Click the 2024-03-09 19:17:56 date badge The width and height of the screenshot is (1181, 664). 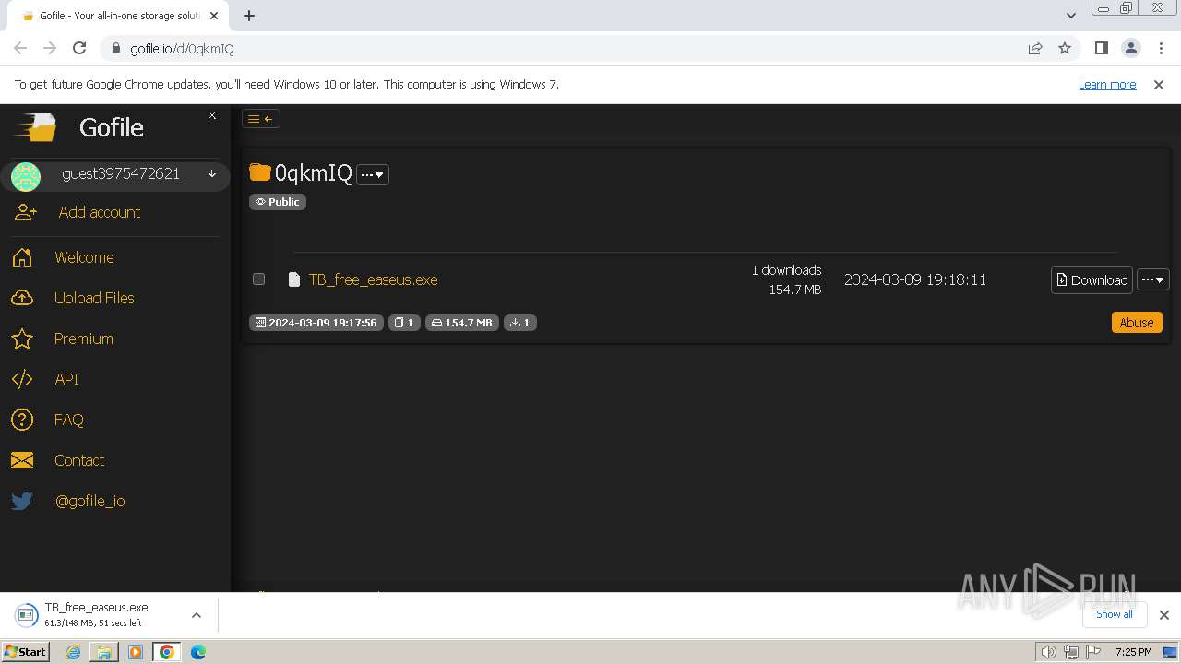click(316, 323)
